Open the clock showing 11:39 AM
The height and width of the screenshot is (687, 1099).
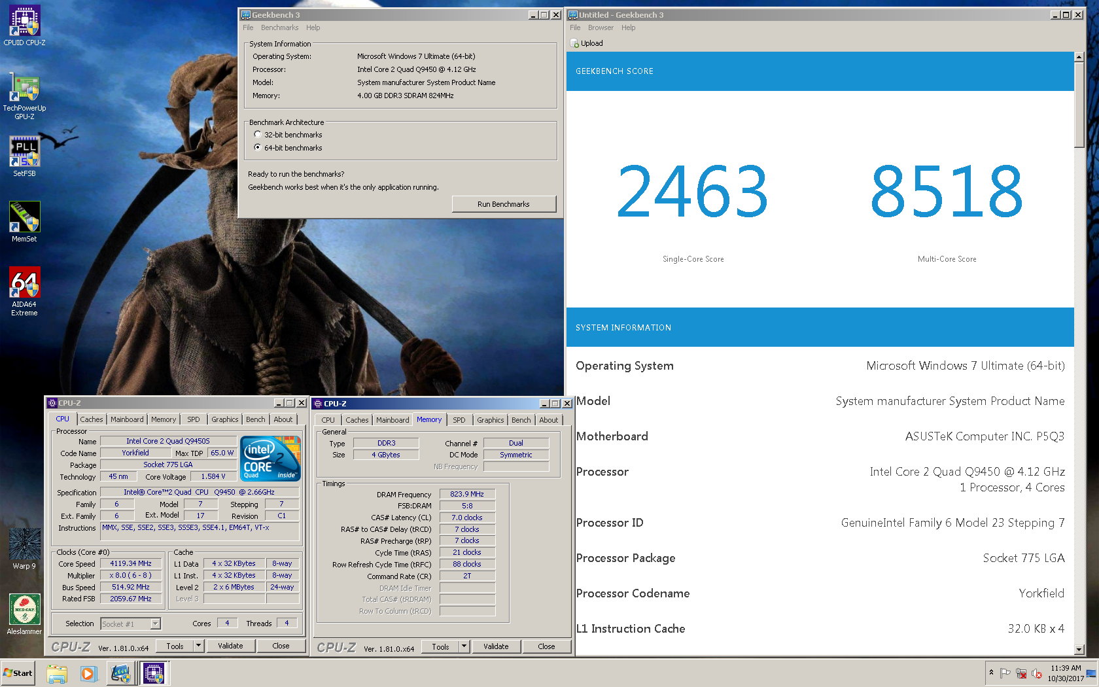click(x=1066, y=673)
